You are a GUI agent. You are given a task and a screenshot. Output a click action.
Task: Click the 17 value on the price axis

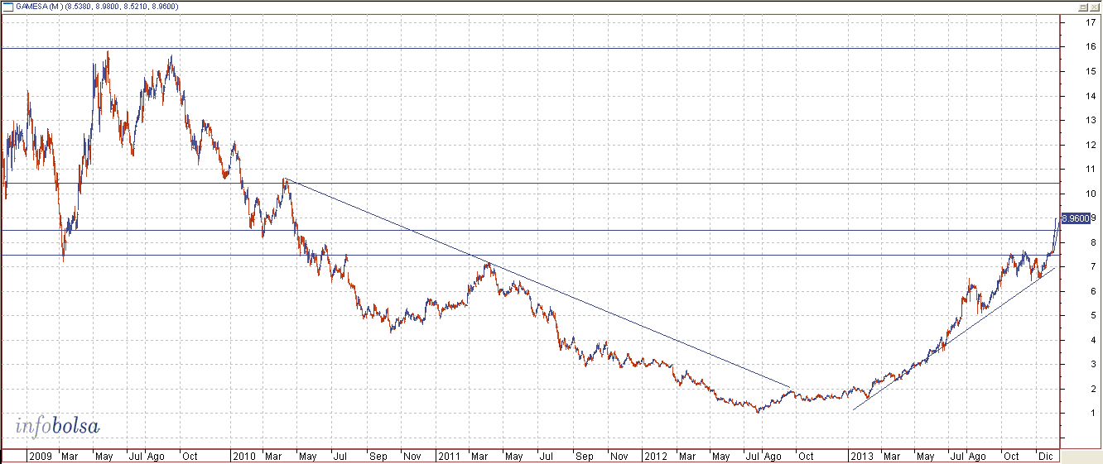point(1091,22)
